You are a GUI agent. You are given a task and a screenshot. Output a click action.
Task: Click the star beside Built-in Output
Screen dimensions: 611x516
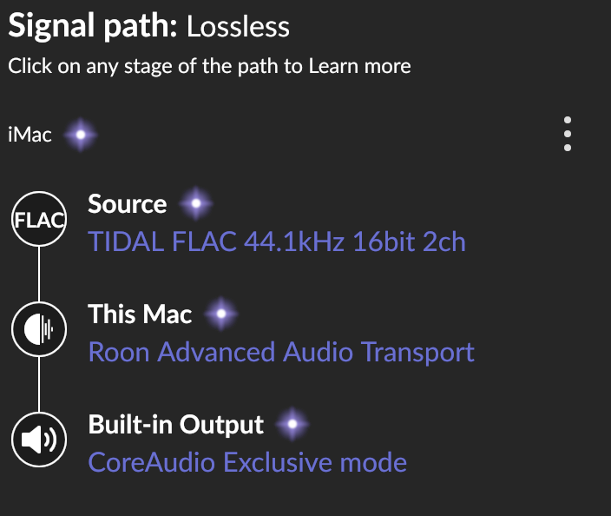coord(292,425)
